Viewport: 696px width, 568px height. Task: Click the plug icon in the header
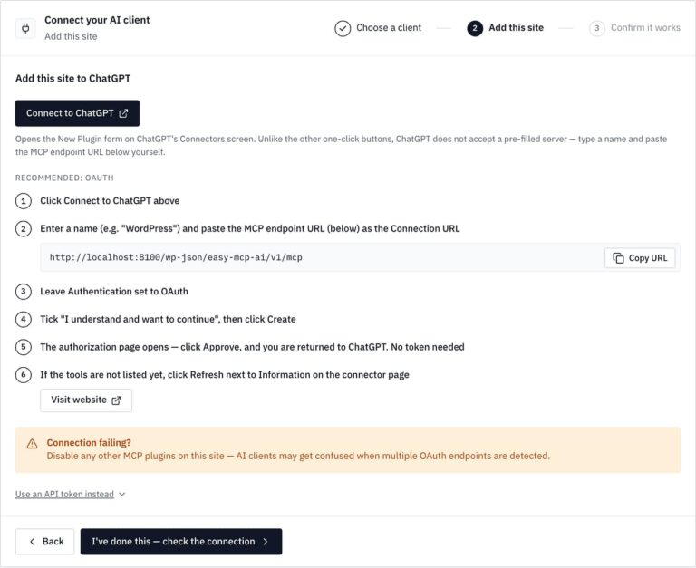25,28
